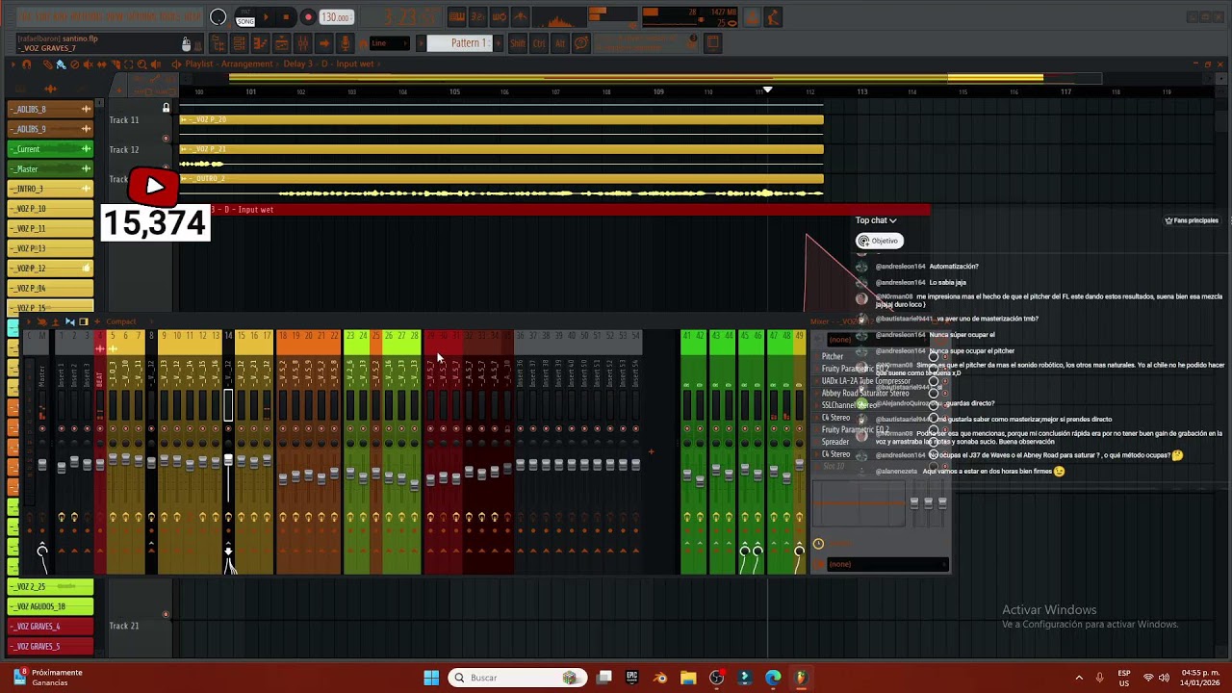Click the microphone icon in the shortcut toolbar
The height and width of the screenshot is (693, 1232).
click(x=346, y=43)
